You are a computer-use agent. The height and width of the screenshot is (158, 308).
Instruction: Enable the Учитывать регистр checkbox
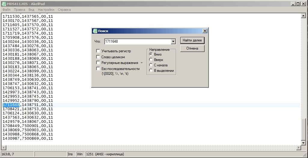[x=98, y=51]
